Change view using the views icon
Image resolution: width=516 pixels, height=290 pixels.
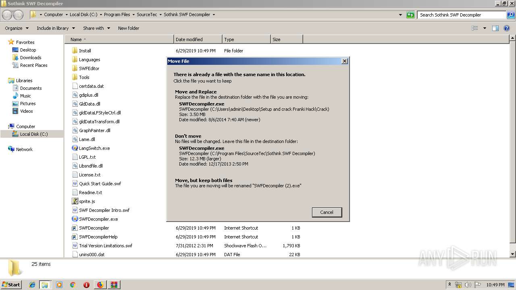pyautogui.click(x=475, y=28)
